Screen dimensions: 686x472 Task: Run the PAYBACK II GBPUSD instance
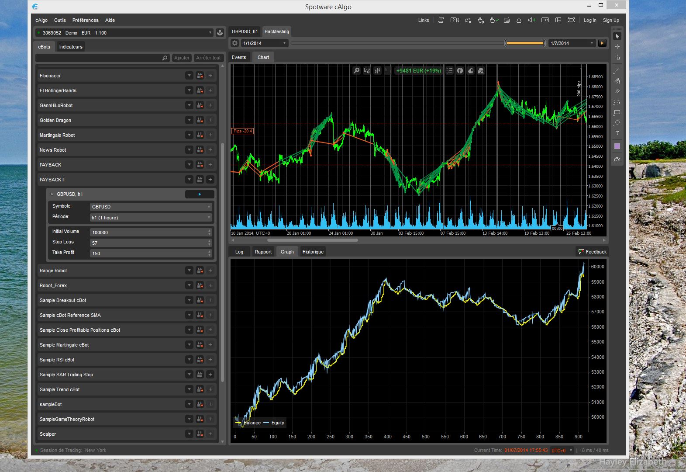[200, 194]
